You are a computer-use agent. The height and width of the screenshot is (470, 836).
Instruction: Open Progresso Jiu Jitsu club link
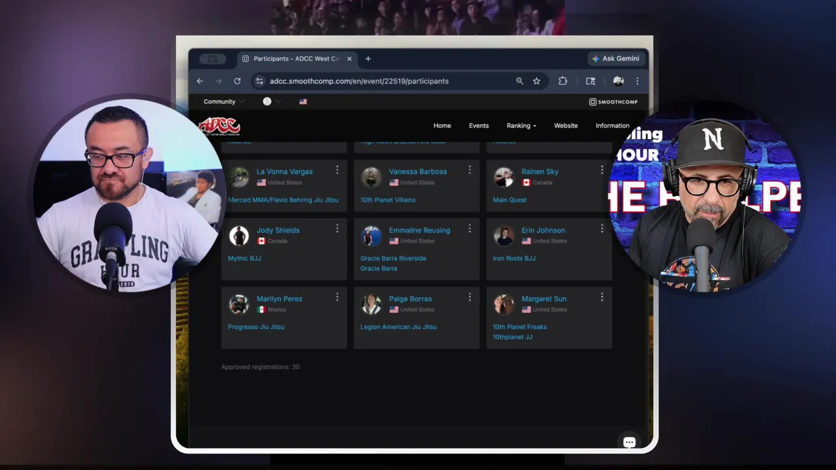click(256, 327)
